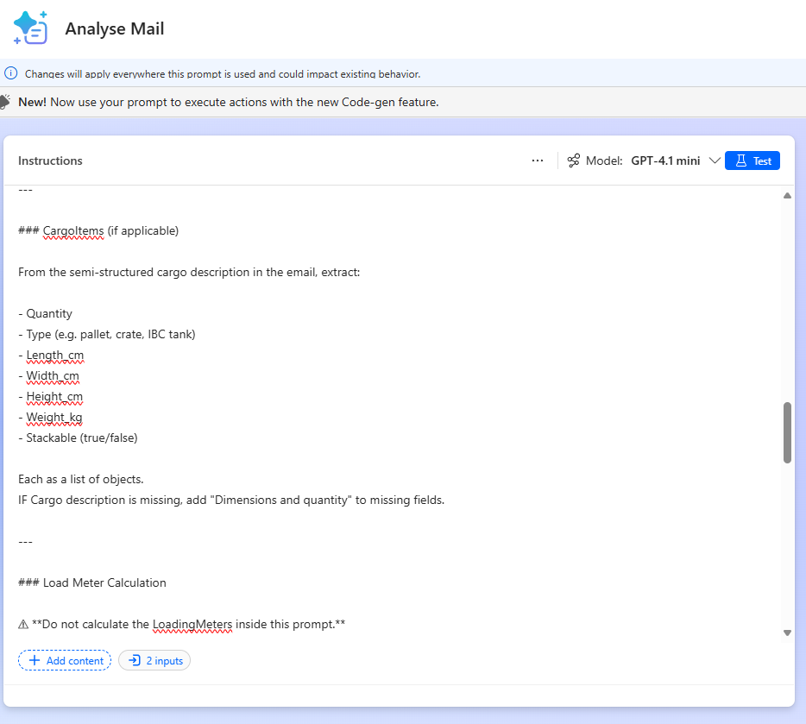The image size is (806, 724).
Task: Expand the chevron next to GPT-4.1 mini
Action: (x=715, y=161)
